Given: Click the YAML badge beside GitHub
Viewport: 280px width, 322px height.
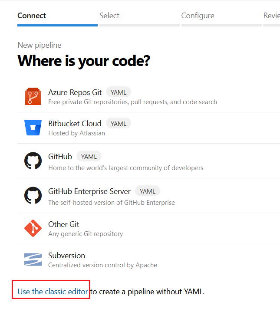Looking at the screenshot, I should click(89, 157).
